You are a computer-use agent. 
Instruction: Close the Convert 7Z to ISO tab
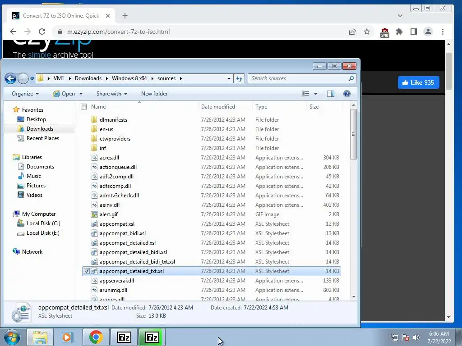pos(108,16)
